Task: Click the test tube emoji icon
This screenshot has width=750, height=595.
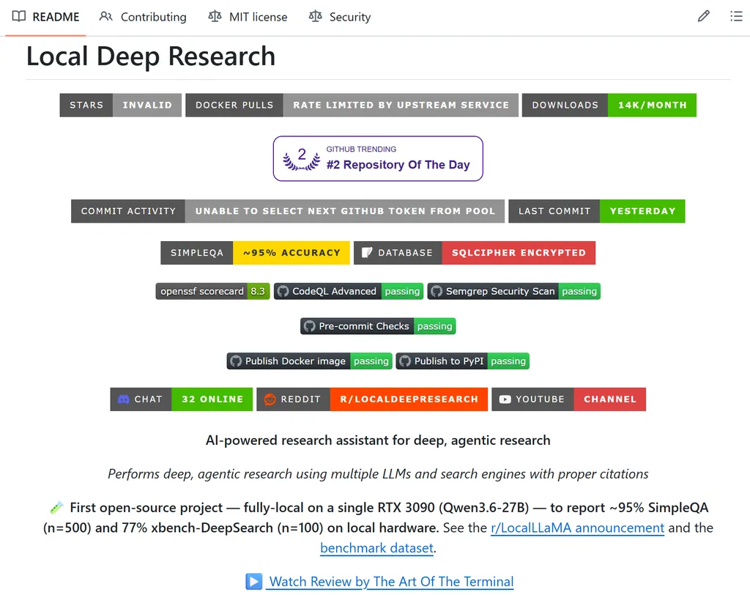Action: click(x=56, y=507)
